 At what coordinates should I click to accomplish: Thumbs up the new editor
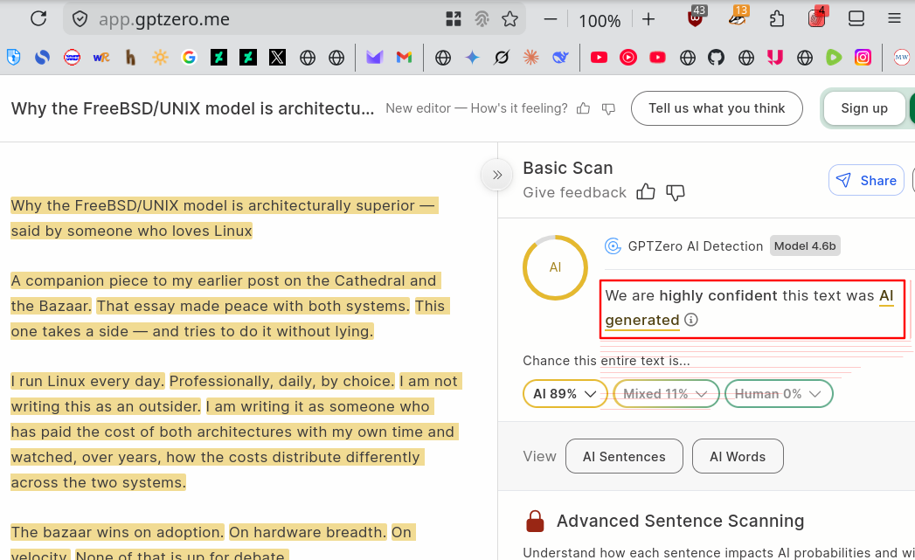click(x=583, y=108)
